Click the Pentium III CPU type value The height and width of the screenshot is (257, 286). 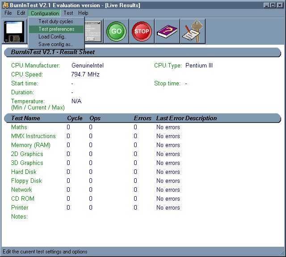[x=199, y=66]
